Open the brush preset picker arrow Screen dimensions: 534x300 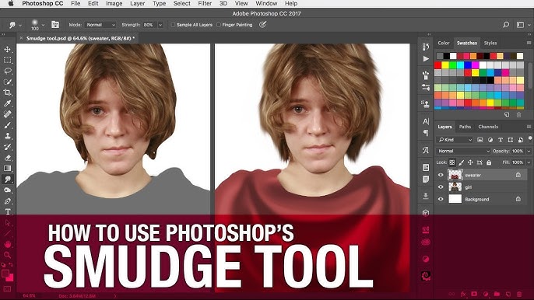[x=43, y=25]
